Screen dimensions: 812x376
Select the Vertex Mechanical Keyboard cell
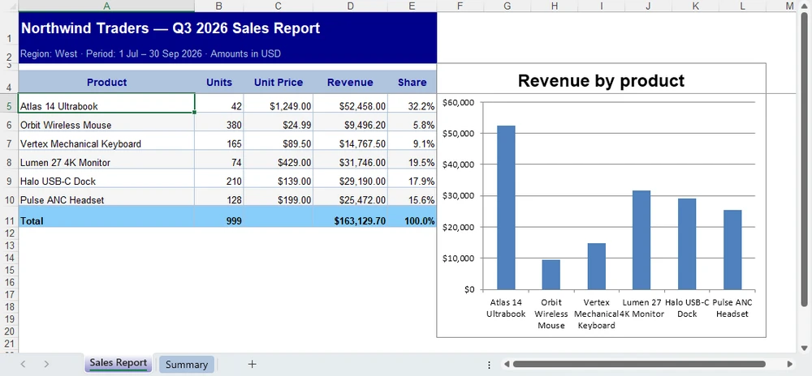106,141
